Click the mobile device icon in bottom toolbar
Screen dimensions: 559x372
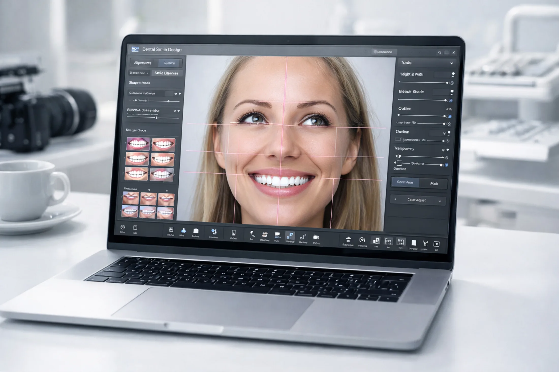coord(234,233)
